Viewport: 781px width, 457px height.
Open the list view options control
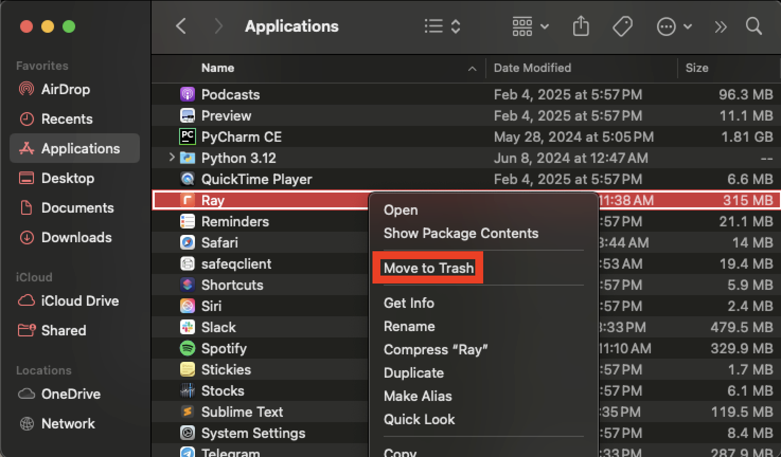click(442, 26)
